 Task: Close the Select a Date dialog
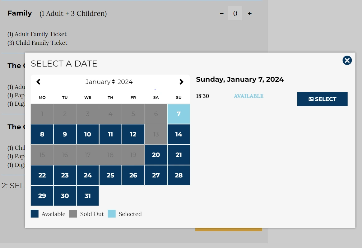(347, 60)
